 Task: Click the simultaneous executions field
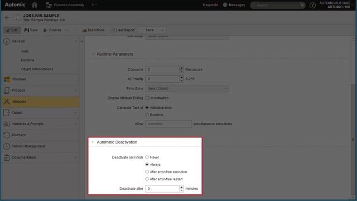click(x=168, y=124)
